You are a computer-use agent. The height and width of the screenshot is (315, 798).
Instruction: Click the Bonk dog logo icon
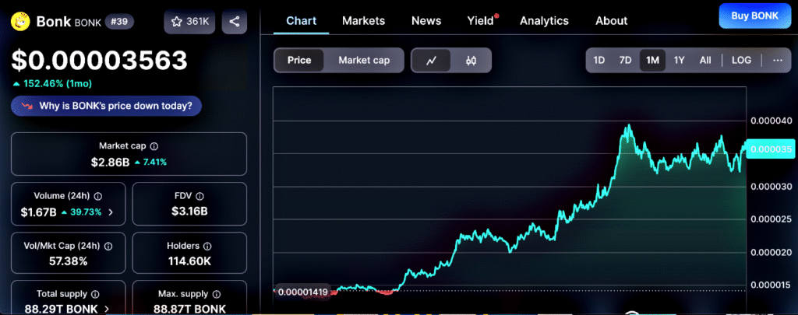click(21, 21)
